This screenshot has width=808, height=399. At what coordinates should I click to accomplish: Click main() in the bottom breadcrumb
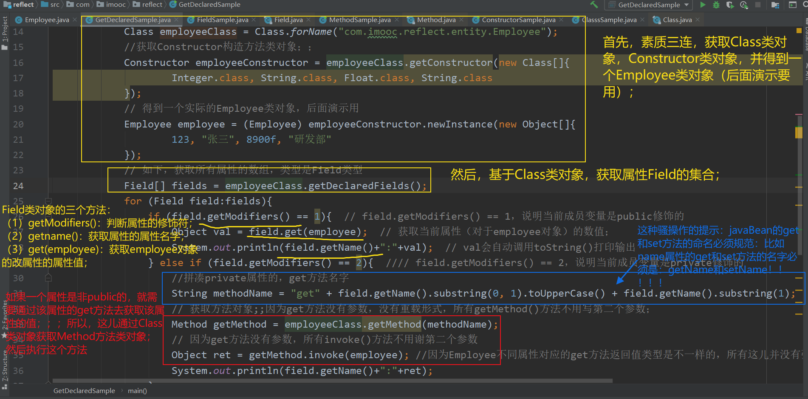(137, 391)
